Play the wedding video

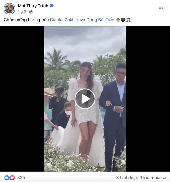(x=85, y=99)
